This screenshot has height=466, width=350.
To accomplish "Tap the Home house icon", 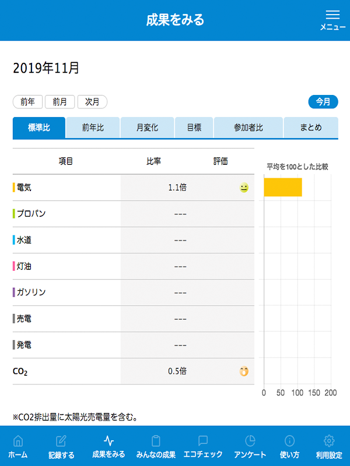I will pyautogui.click(x=18, y=441).
